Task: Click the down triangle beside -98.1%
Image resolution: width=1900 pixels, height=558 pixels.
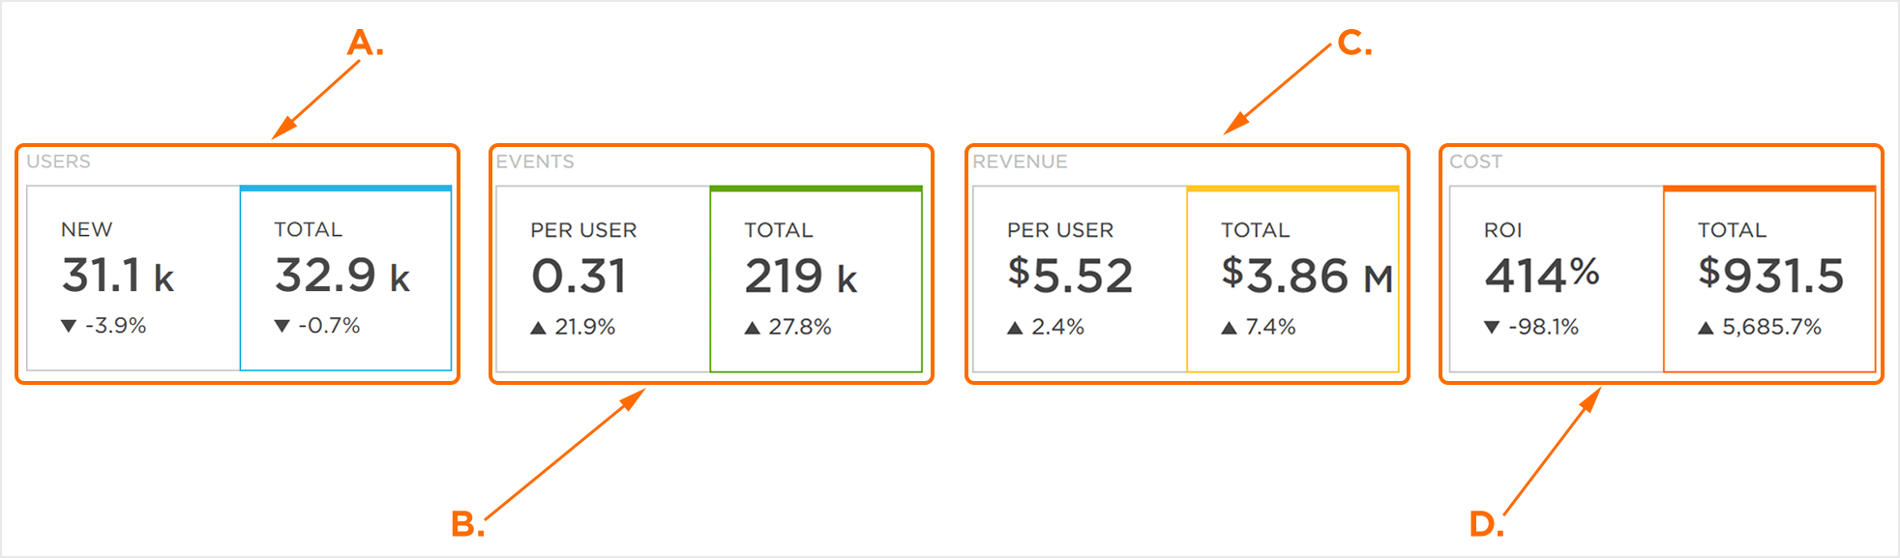Action: (x=1492, y=328)
